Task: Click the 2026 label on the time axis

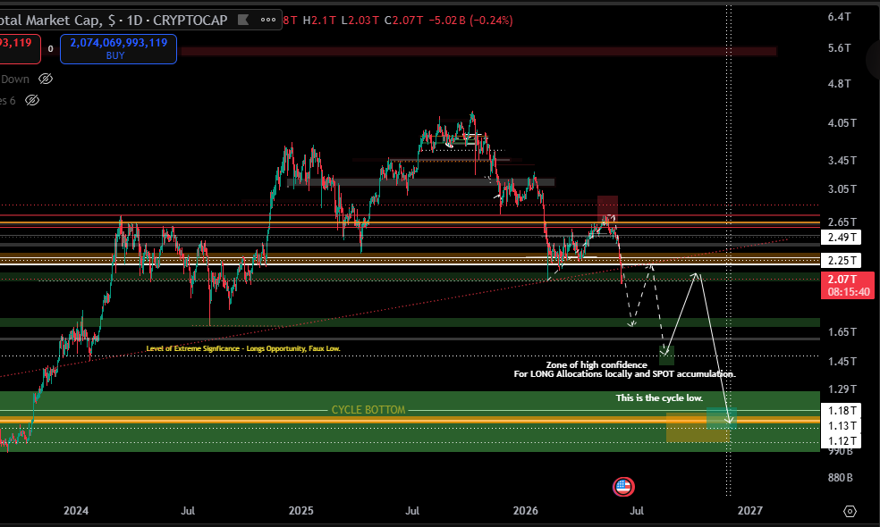Action: (525, 511)
